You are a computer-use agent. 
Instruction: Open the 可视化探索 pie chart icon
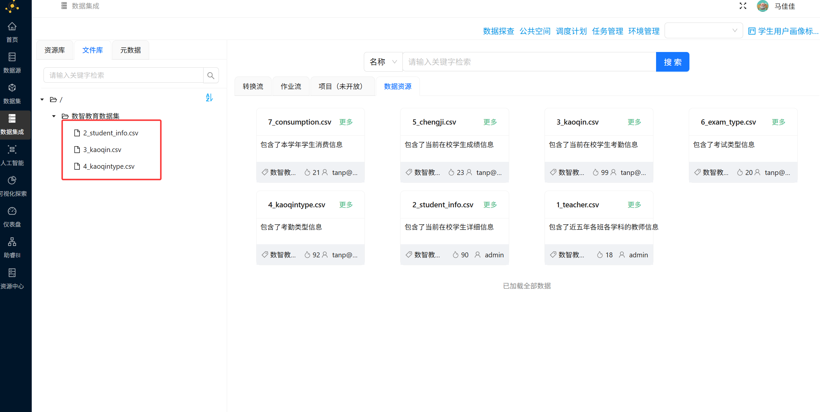pyautogui.click(x=12, y=180)
